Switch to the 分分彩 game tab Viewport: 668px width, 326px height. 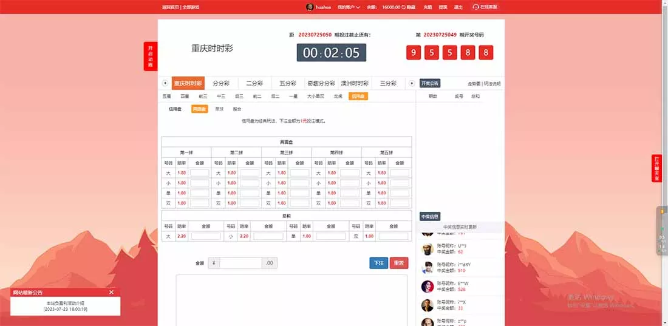click(220, 83)
